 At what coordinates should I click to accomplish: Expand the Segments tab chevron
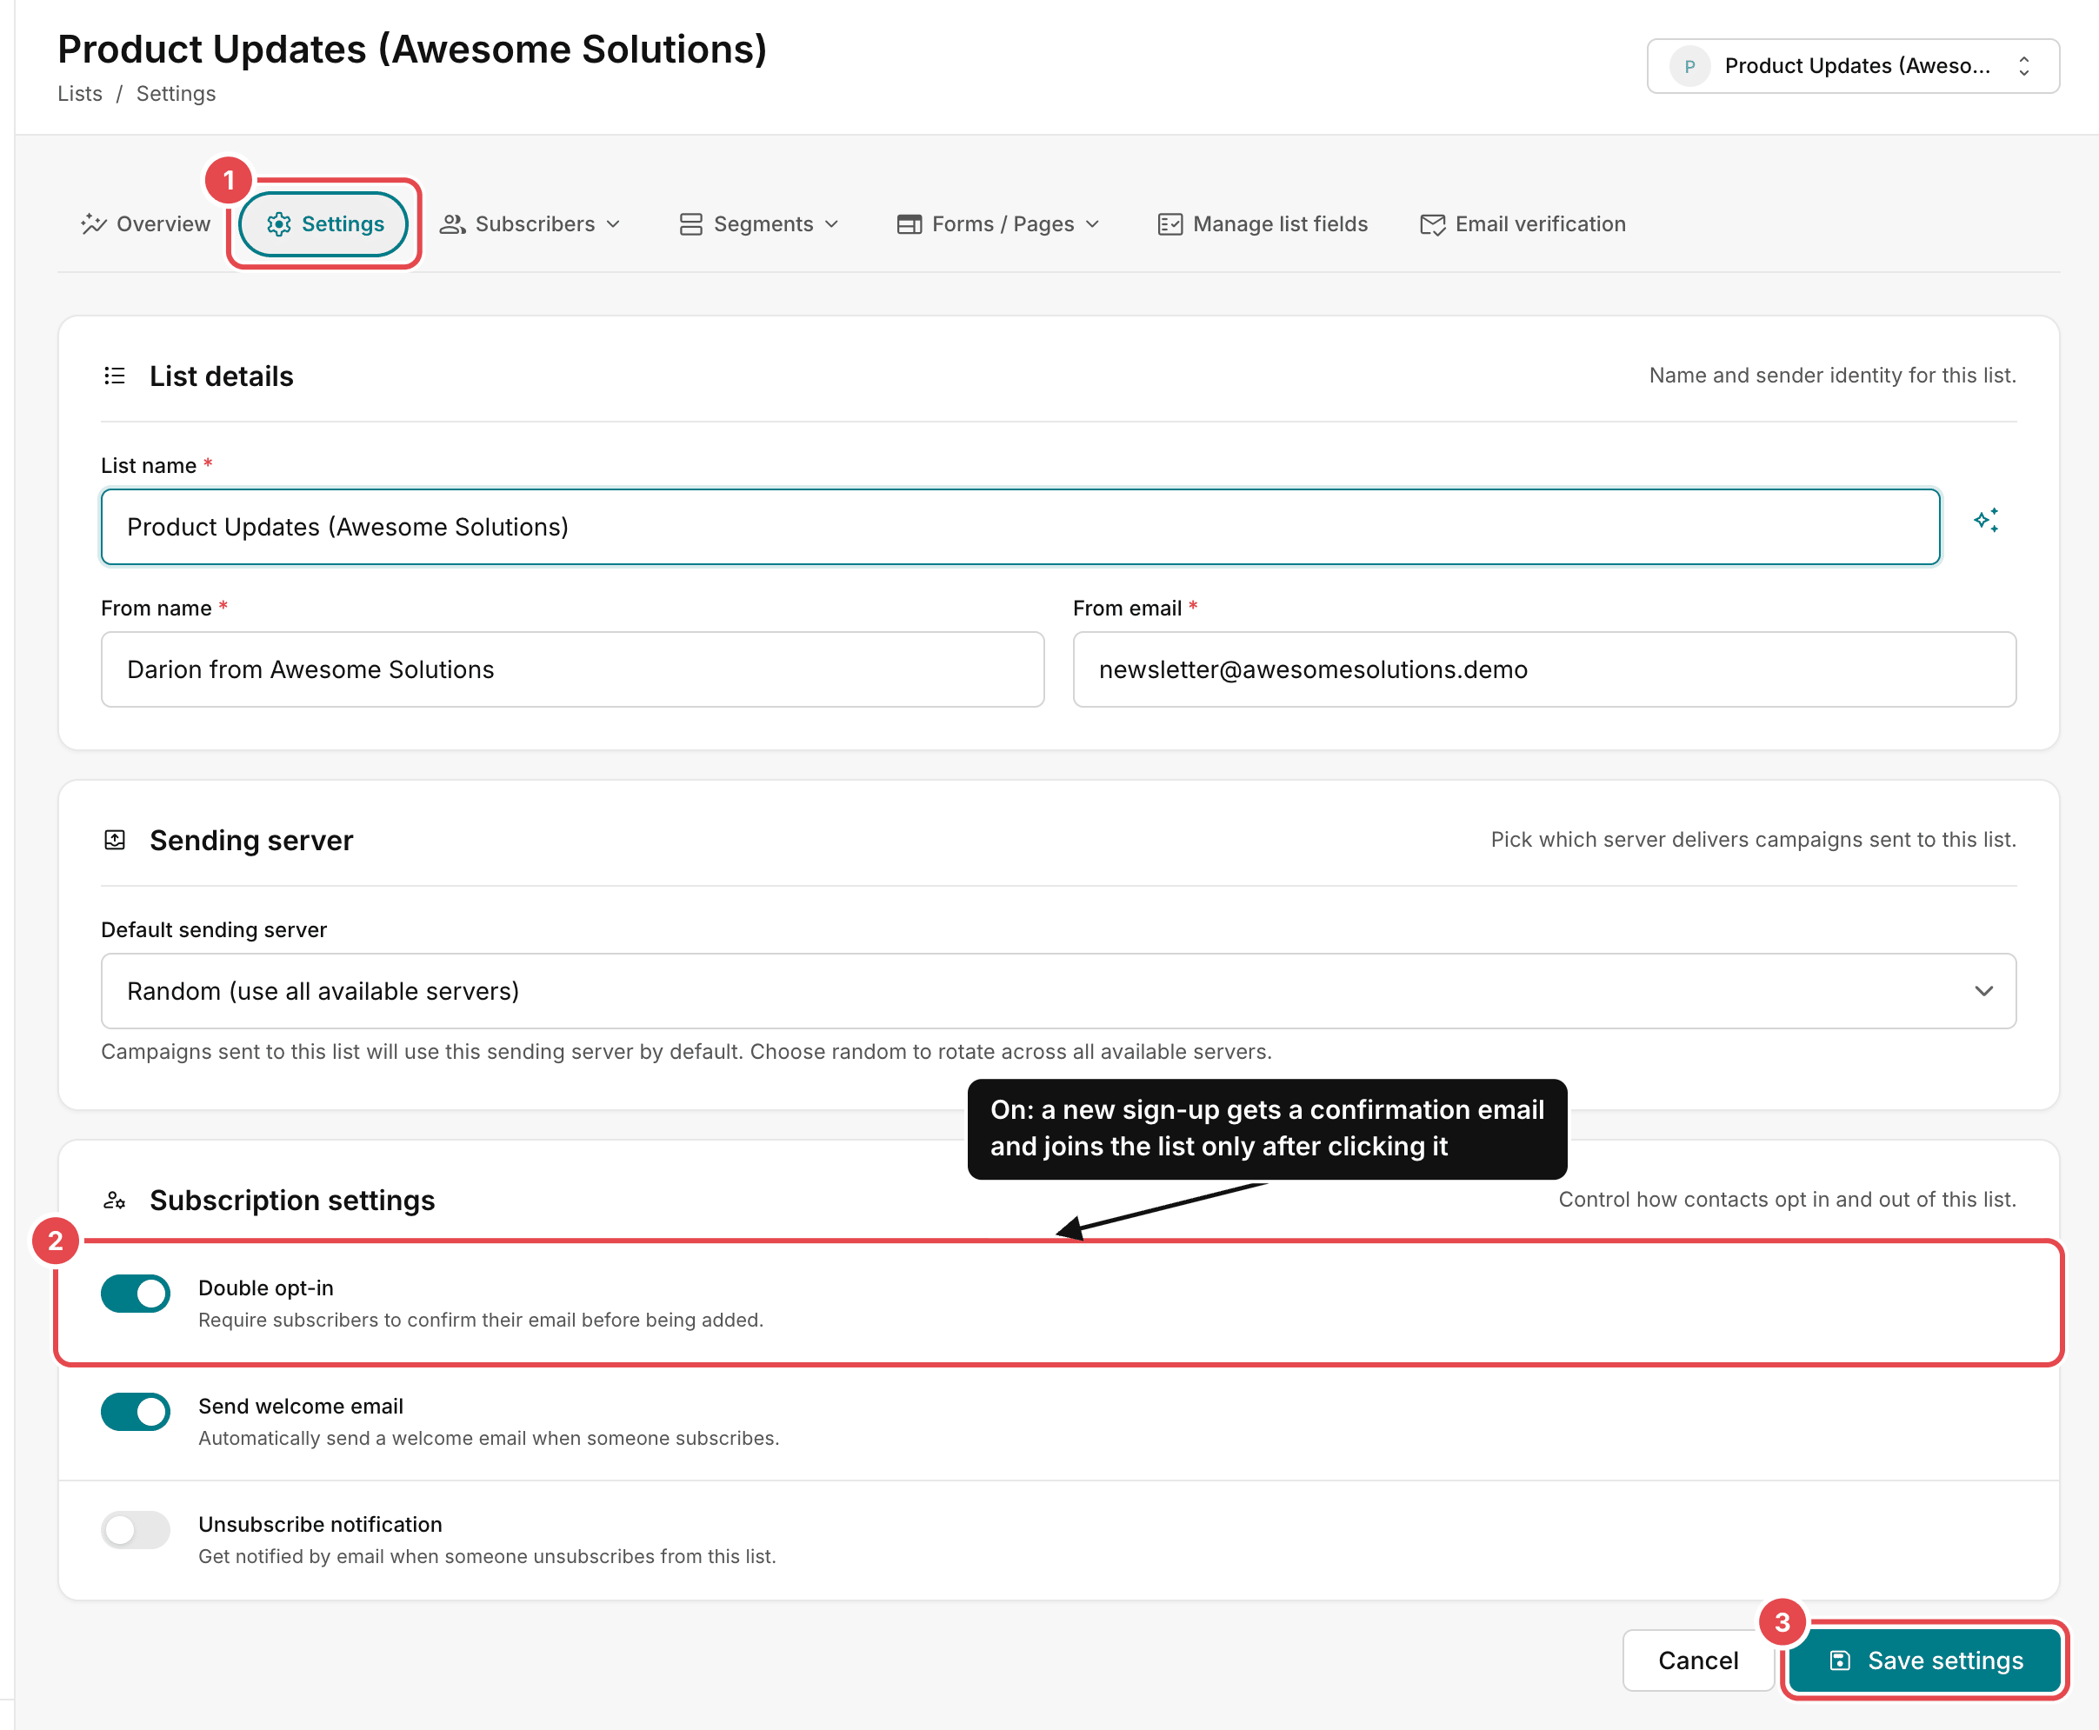(x=832, y=224)
